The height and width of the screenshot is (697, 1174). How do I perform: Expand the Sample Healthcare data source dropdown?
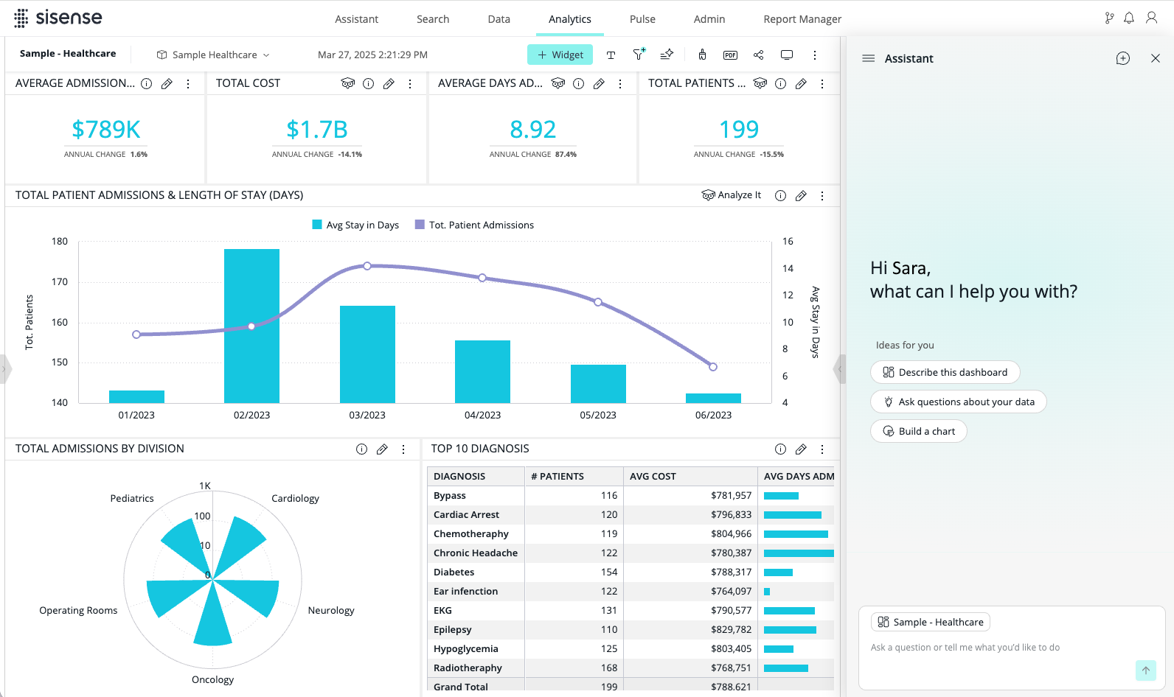pos(214,55)
